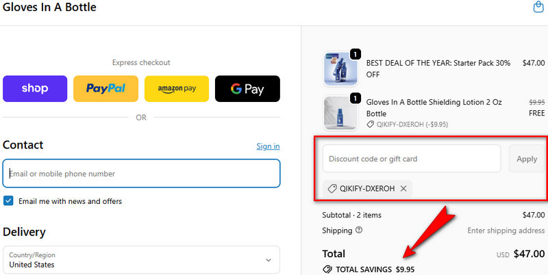
Task: Expand the Country/Region dropdown
Action: (141, 260)
